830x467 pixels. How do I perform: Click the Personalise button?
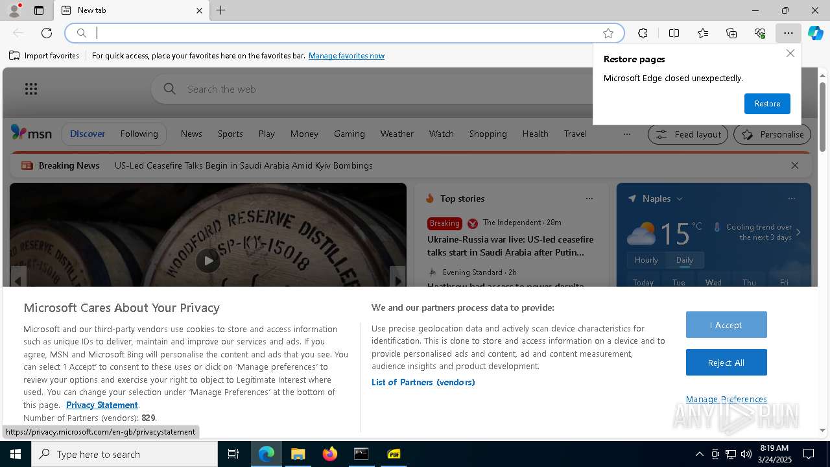pos(772,134)
